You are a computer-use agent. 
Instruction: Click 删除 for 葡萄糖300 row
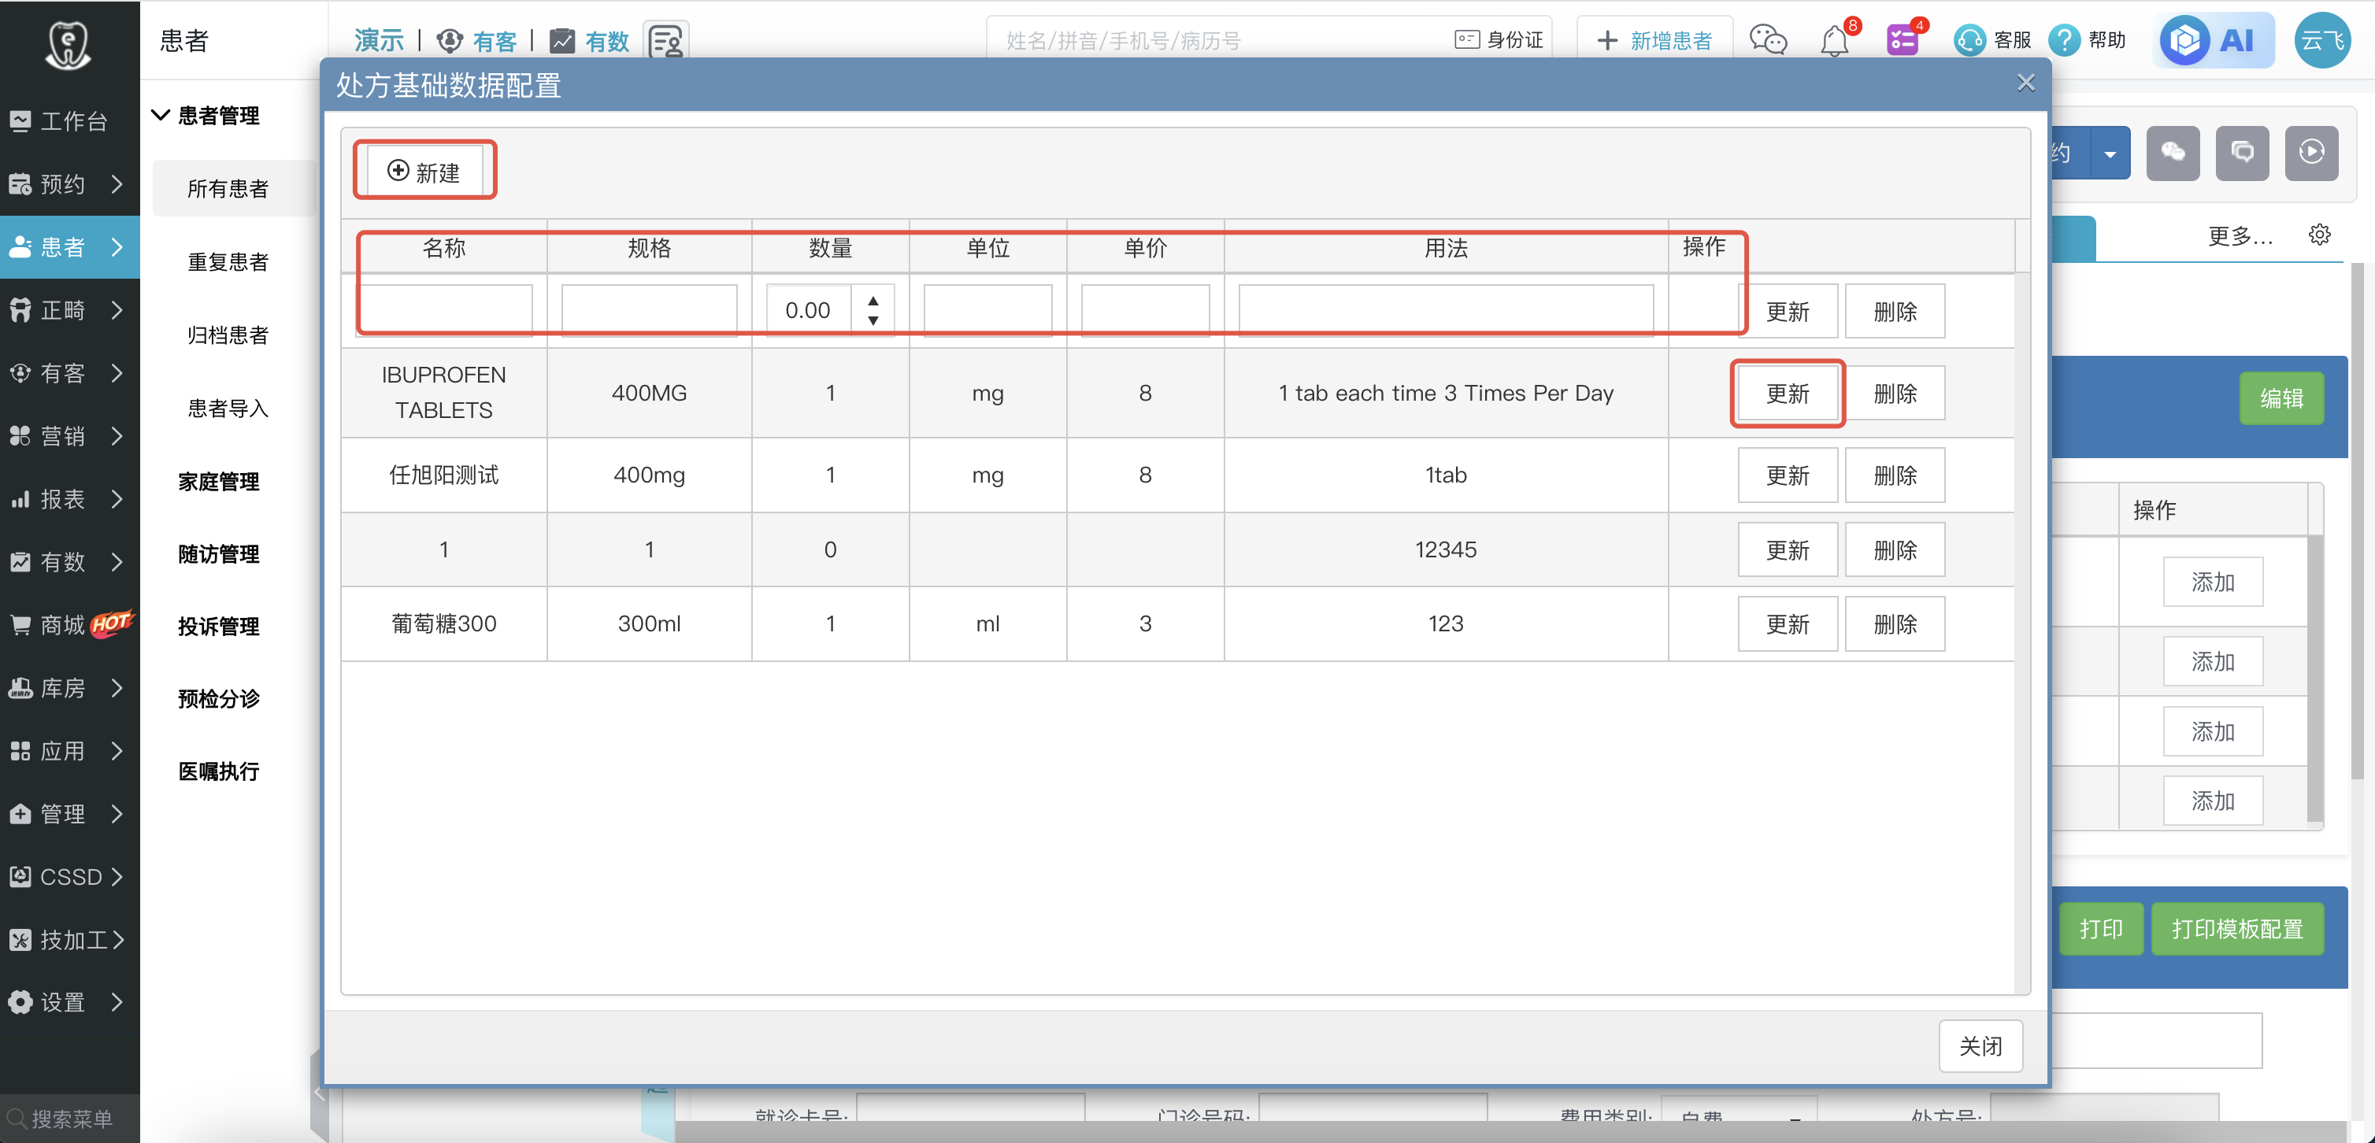click(1895, 624)
